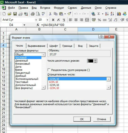Select the Cut scissors icon
The image size is (128, 133).
50,14
